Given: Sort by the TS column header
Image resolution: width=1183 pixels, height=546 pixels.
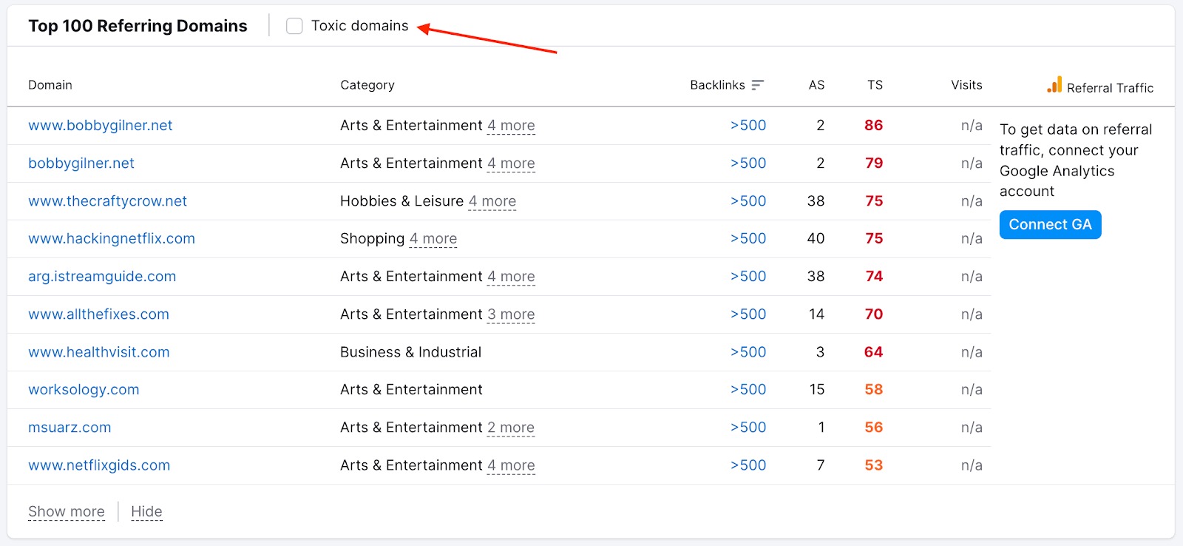Looking at the screenshot, I should pos(875,85).
